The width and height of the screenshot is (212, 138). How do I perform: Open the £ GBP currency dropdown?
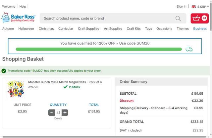(x=203, y=7)
